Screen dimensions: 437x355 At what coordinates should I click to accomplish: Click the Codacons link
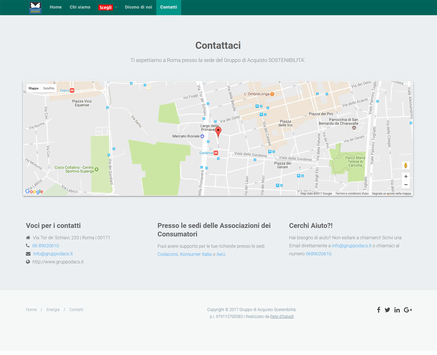168,254
